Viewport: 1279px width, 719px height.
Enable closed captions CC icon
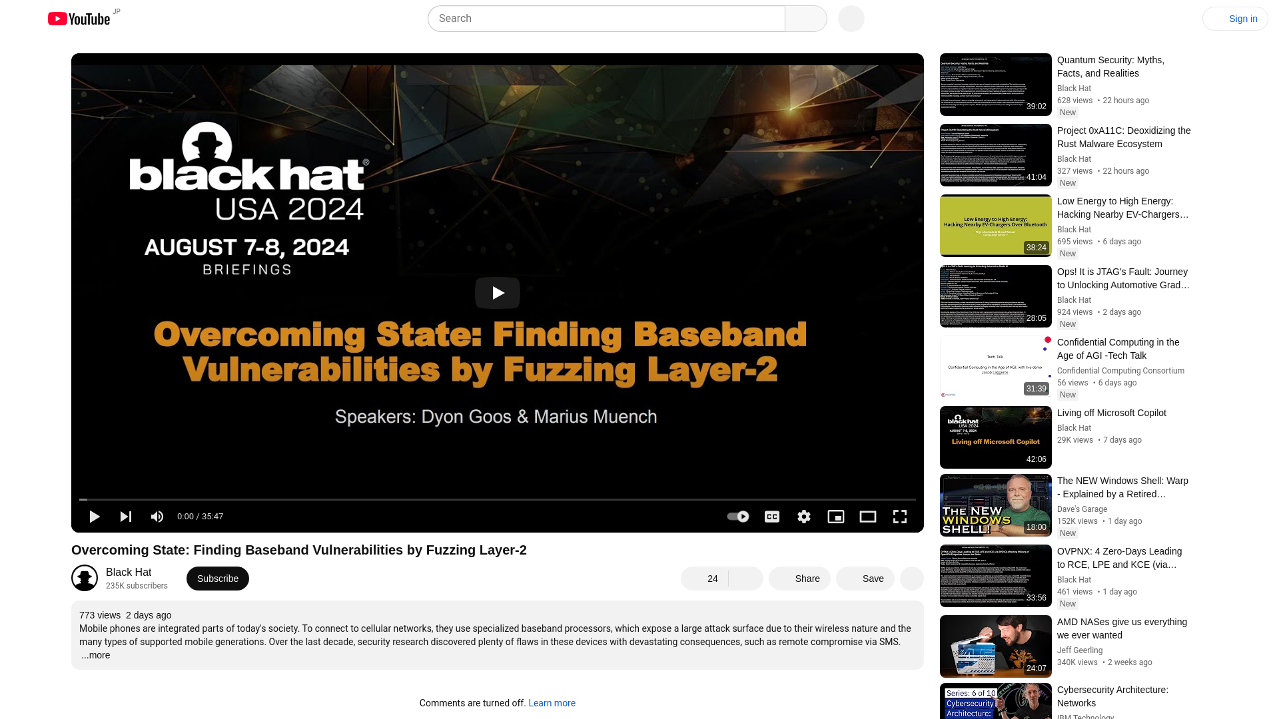(x=772, y=516)
